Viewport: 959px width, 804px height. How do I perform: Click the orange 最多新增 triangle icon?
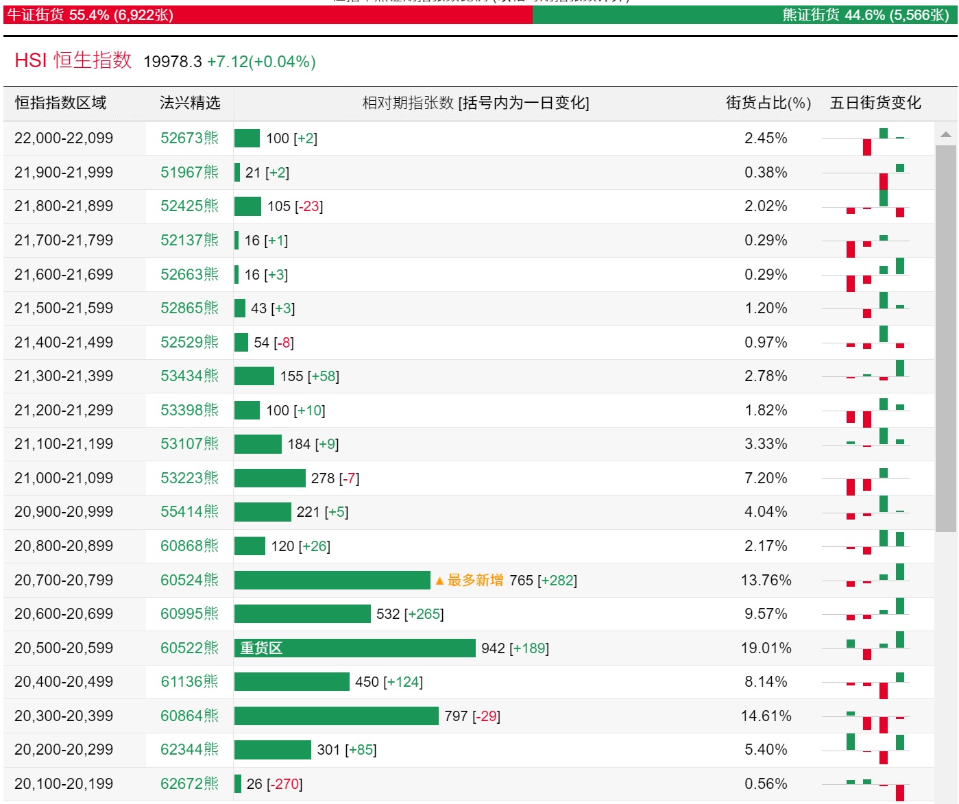pyautogui.click(x=439, y=581)
